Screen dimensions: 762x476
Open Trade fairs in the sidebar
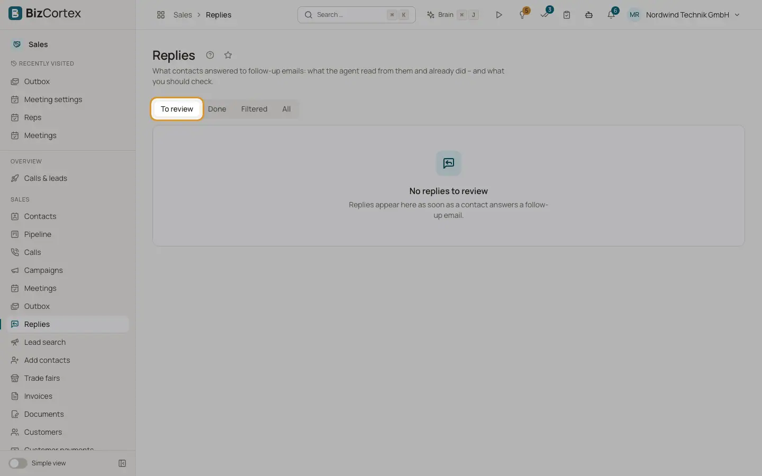(x=68, y=378)
